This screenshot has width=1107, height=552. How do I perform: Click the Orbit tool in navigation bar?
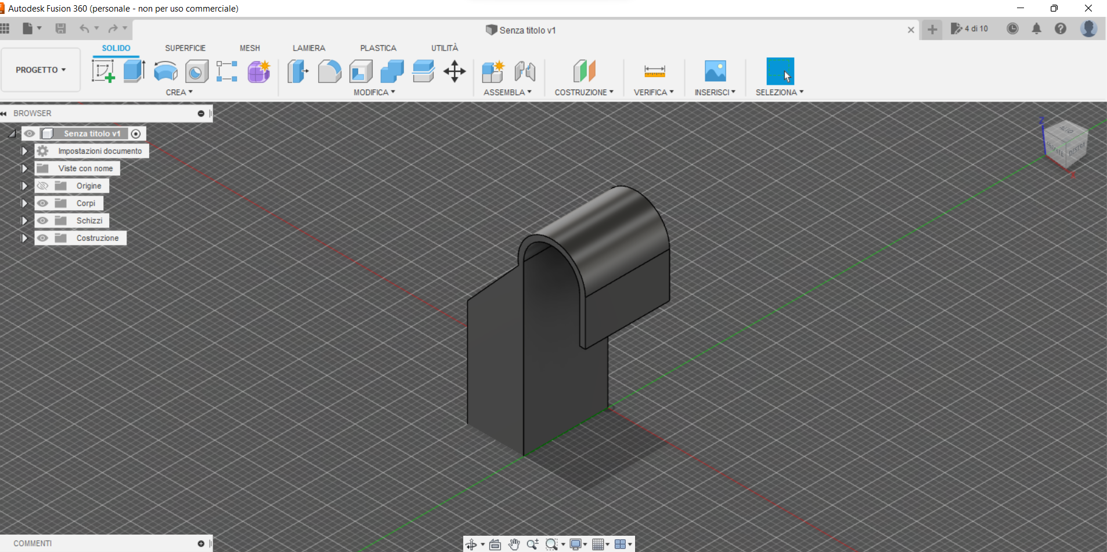point(471,544)
